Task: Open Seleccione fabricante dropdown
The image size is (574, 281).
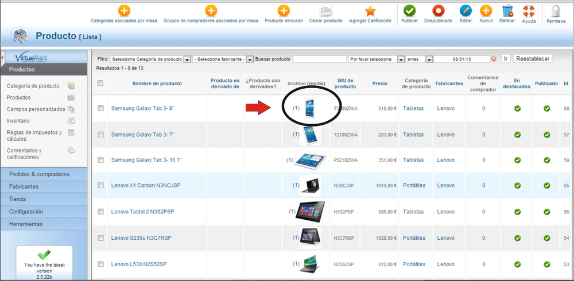Action: 223,59
